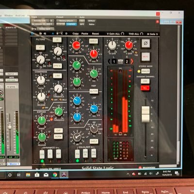
Task: Click the key input key icon
Action: click(33, 29)
